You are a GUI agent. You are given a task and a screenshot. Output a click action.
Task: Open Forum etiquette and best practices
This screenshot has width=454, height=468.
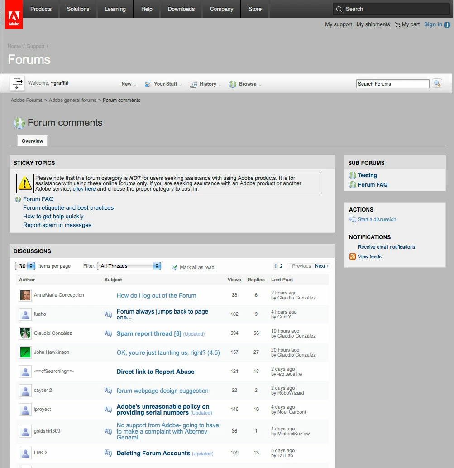tap(68, 208)
